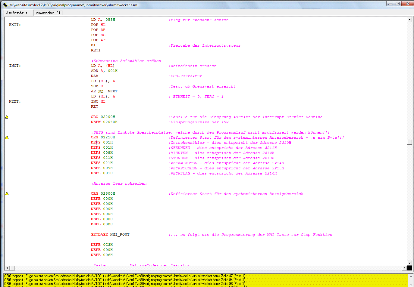The width and height of the screenshot is (414, 287).
Task: Select the Zeile 47 warning message
Action: pos(125,276)
